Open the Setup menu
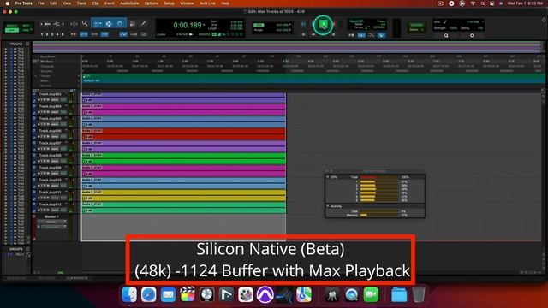This screenshot has height=308, width=548. [170, 3]
